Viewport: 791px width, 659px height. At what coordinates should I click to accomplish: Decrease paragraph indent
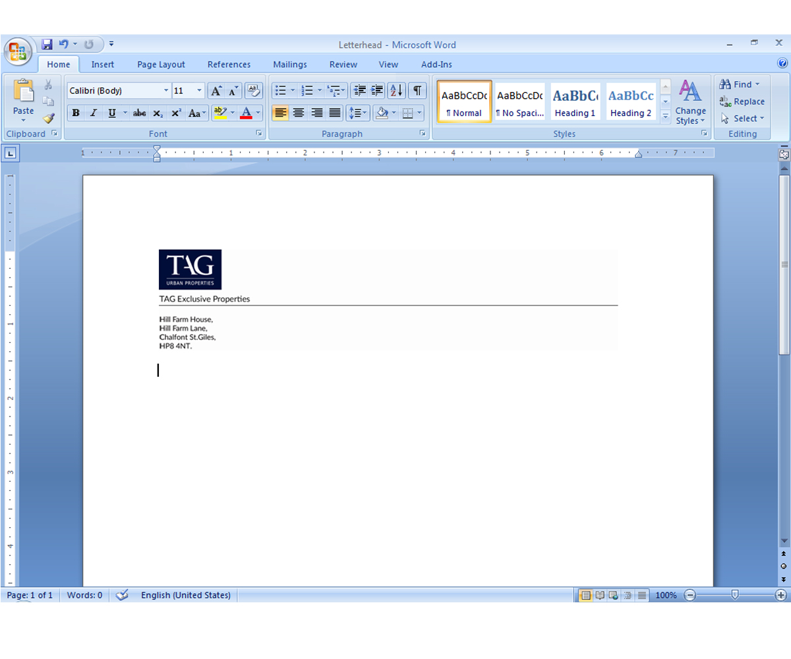coord(359,90)
